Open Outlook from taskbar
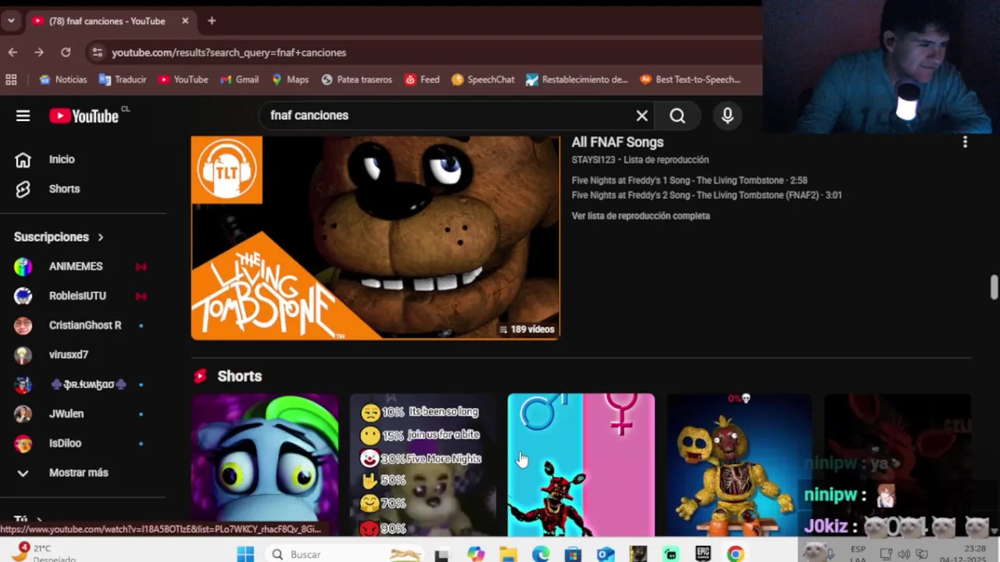 [605, 554]
